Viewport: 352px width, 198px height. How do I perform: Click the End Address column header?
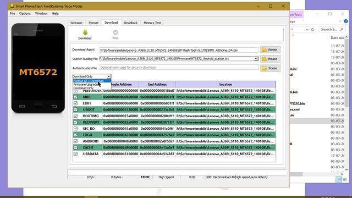(x=157, y=84)
